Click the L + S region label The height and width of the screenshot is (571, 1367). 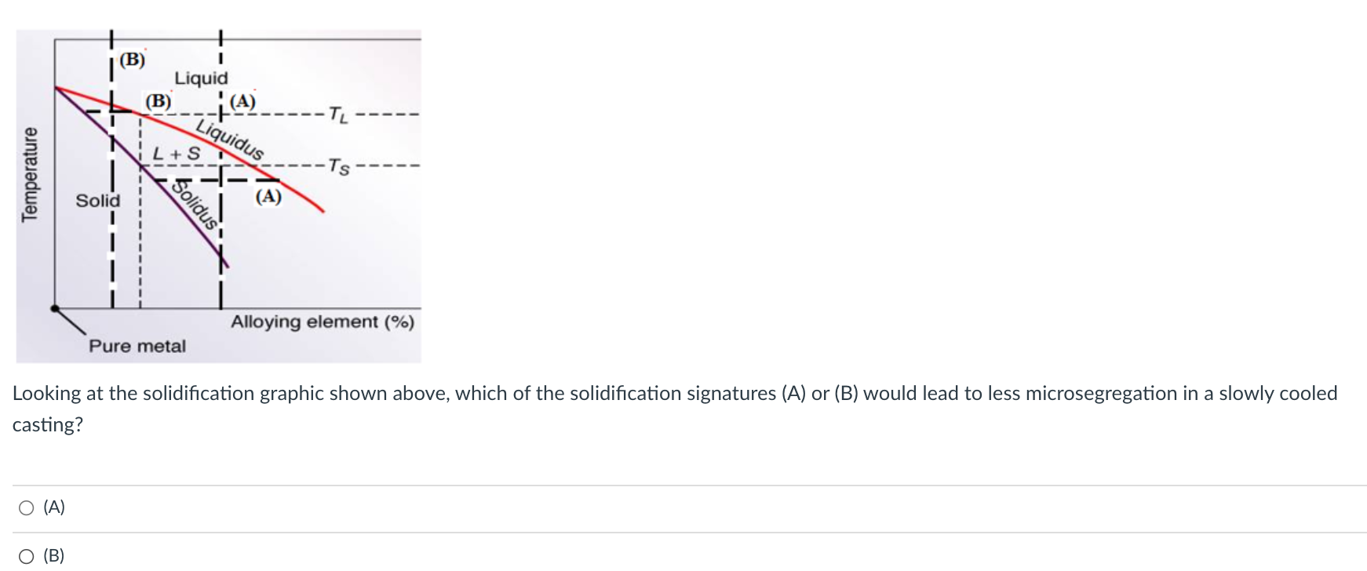[176, 152]
